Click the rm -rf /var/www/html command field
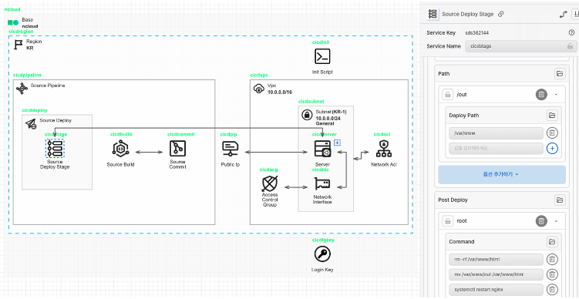 (x=497, y=259)
